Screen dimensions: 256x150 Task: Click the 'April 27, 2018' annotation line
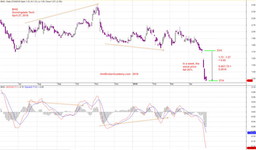[20, 16]
